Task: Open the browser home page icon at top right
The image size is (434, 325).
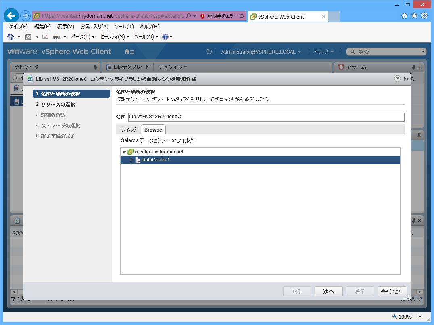Action: point(405,16)
